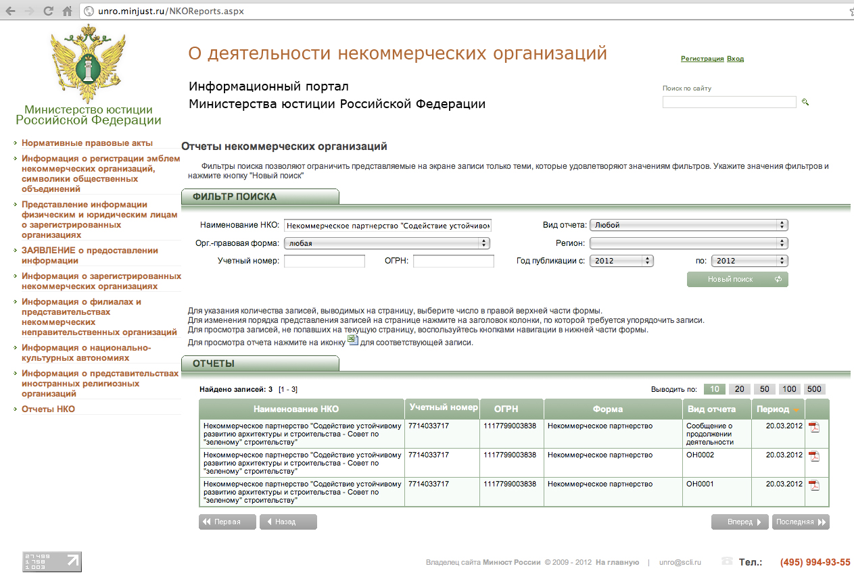
Task: Open Информация о национально-культурных автономиях item
Action: (x=87, y=353)
